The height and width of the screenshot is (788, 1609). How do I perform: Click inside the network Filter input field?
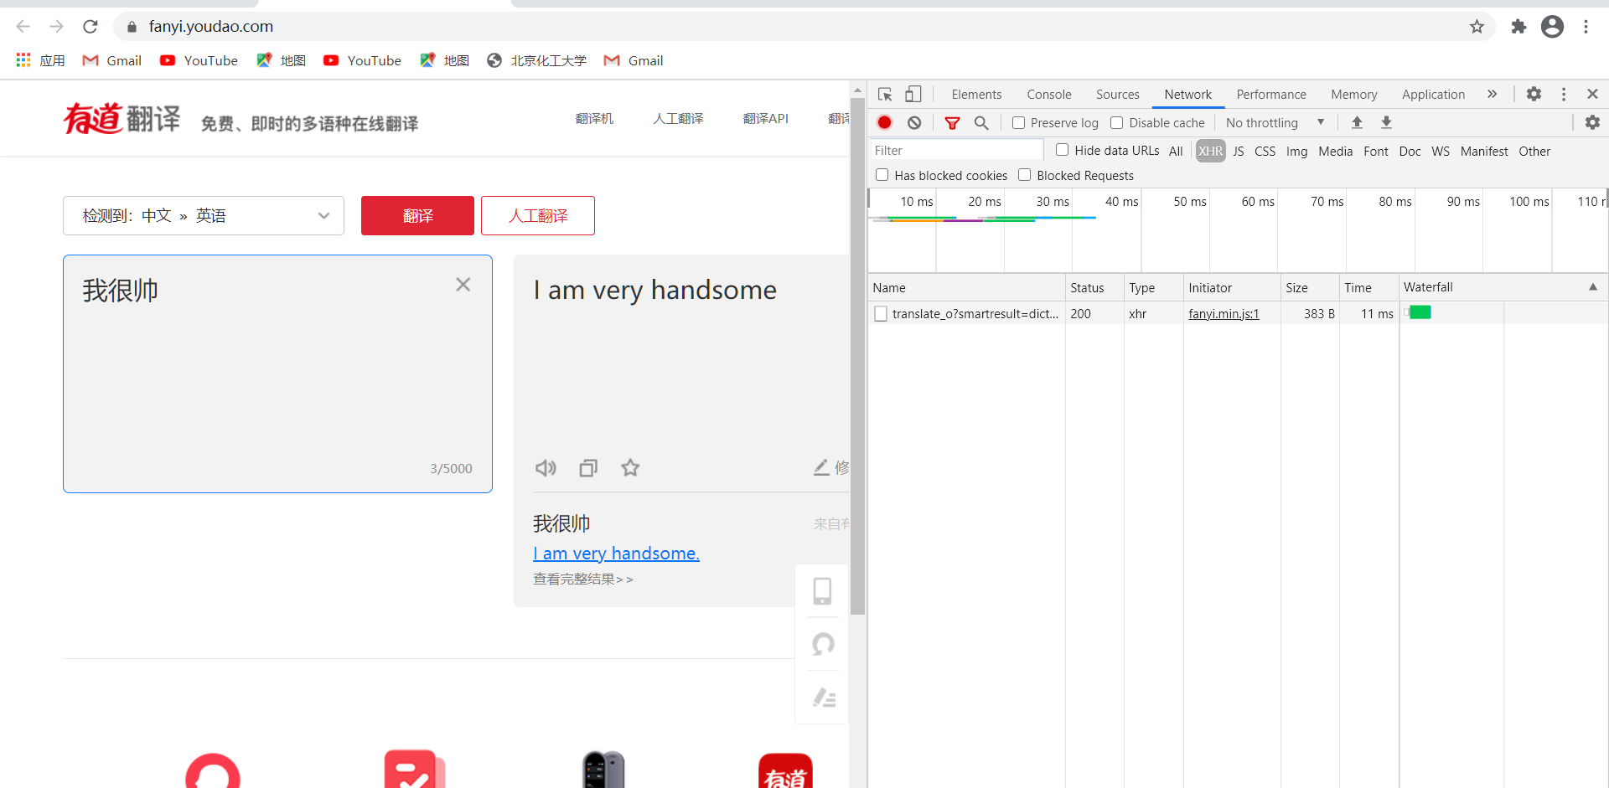(955, 150)
